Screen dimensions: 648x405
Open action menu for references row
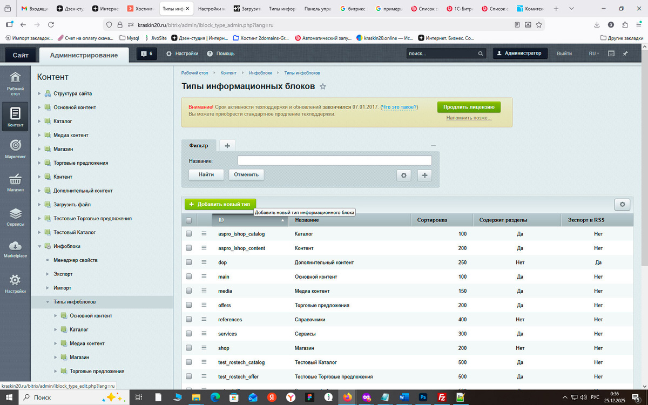(x=204, y=319)
